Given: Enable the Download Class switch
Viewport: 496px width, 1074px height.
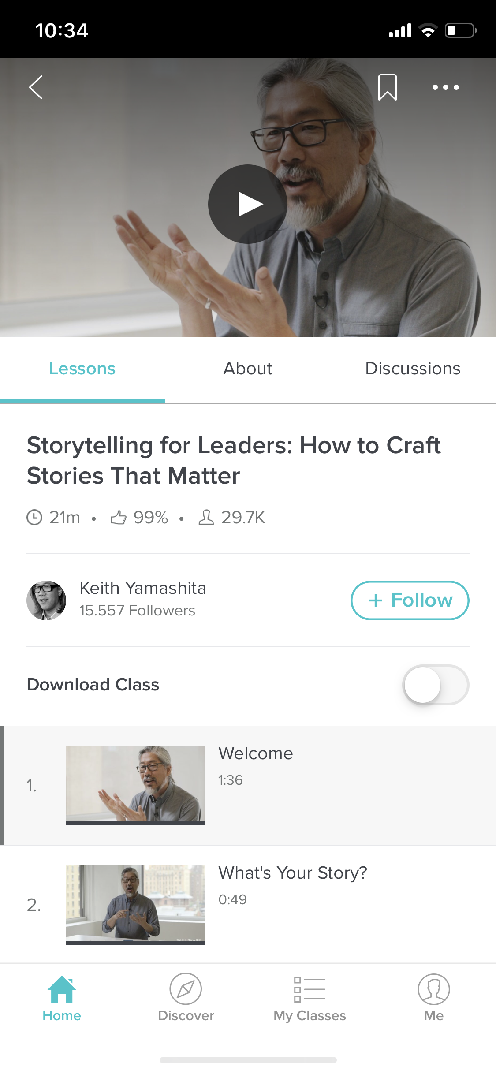Looking at the screenshot, I should 436,685.
